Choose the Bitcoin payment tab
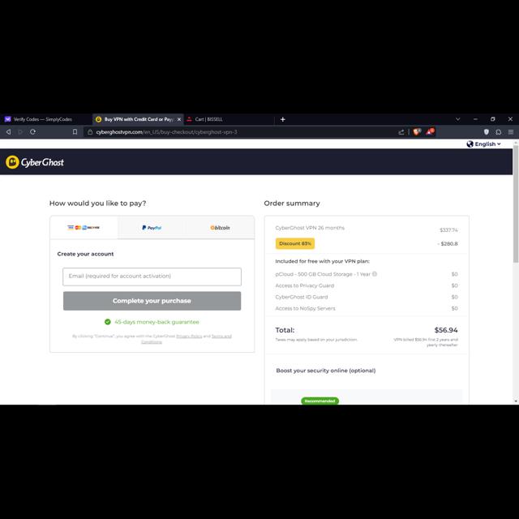The image size is (519, 519). [220, 228]
